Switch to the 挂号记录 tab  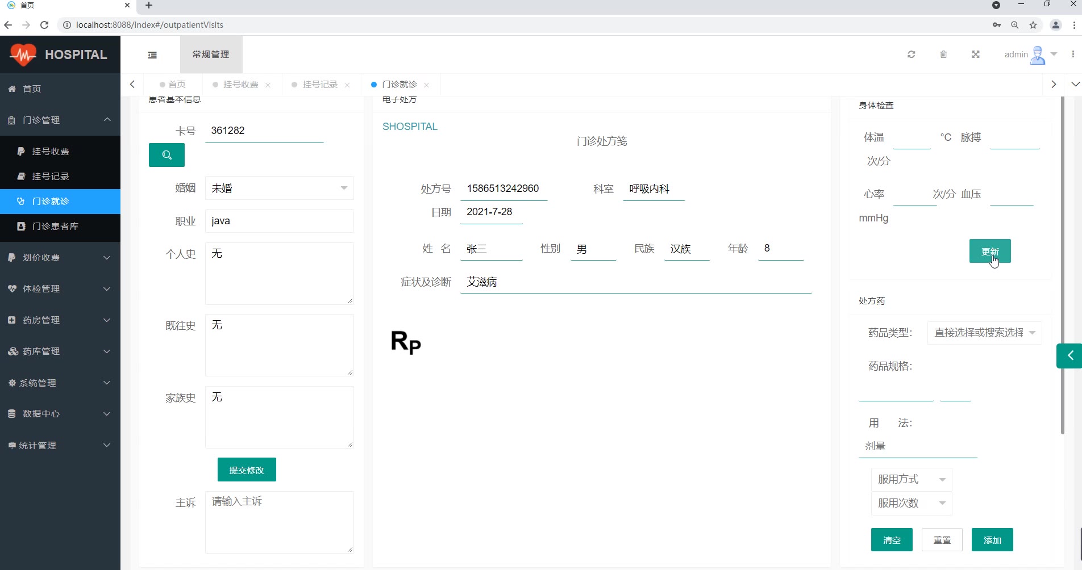(x=319, y=85)
